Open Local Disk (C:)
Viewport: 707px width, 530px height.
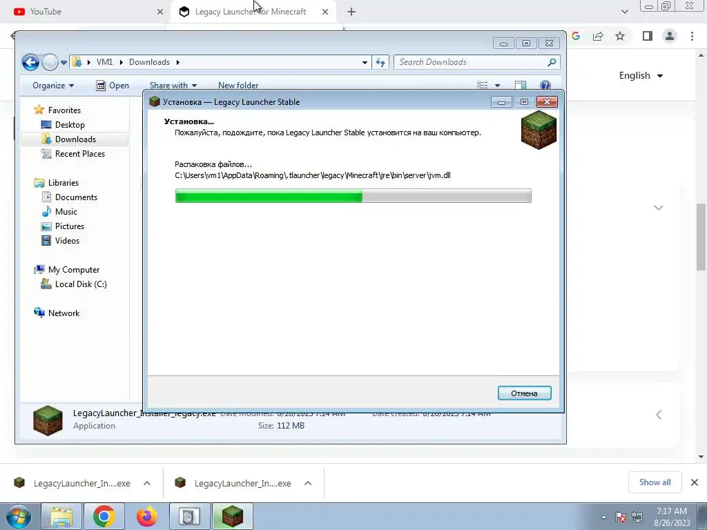pyautogui.click(x=73, y=284)
